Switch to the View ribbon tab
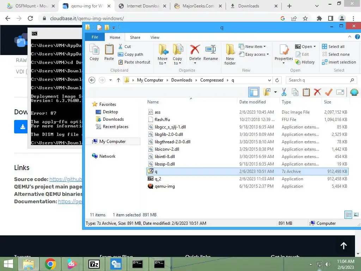 pyautogui.click(x=155, y=37)
